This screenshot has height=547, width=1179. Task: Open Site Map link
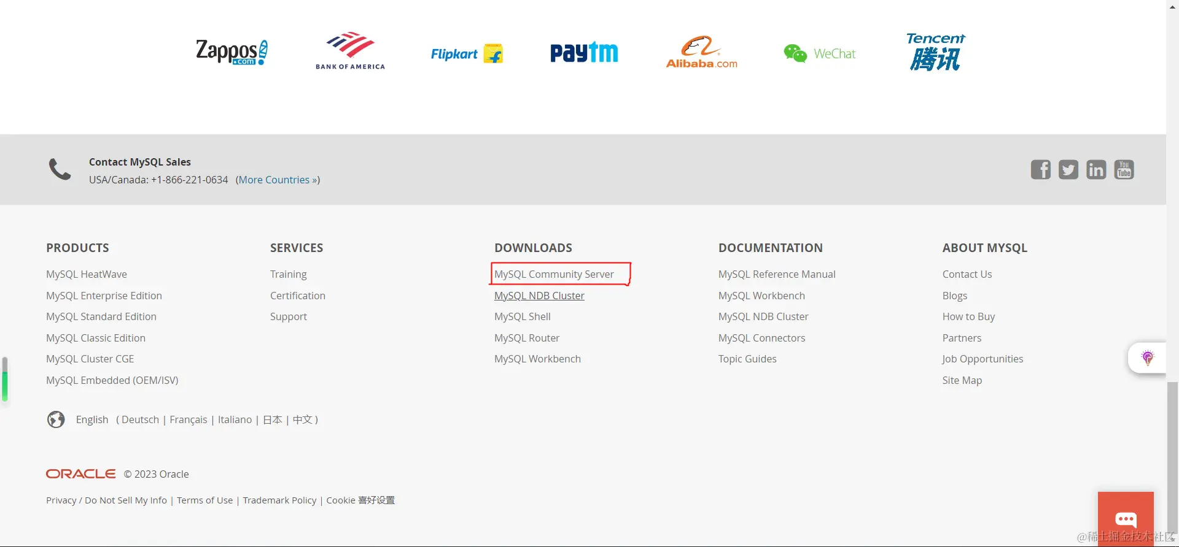click(962, 380)
